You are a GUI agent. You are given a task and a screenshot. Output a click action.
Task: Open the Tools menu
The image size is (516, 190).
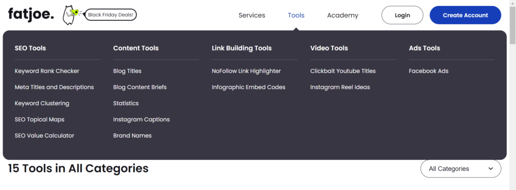[x=296, y=15]
